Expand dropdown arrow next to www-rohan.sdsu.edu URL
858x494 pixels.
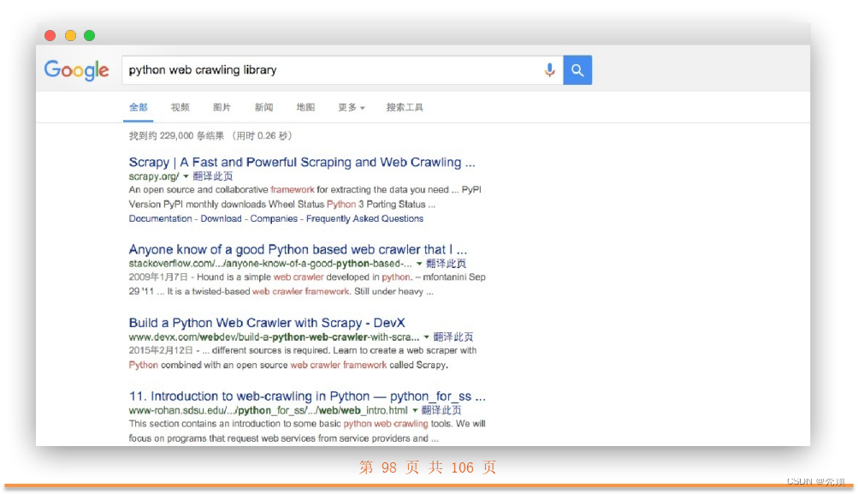(x=415, y=411)
